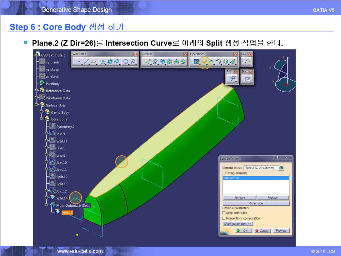Screen dimensions: 341x256
Task: Select the Line tool in Wireframe toolbar
Action: (x=86, y=62)
